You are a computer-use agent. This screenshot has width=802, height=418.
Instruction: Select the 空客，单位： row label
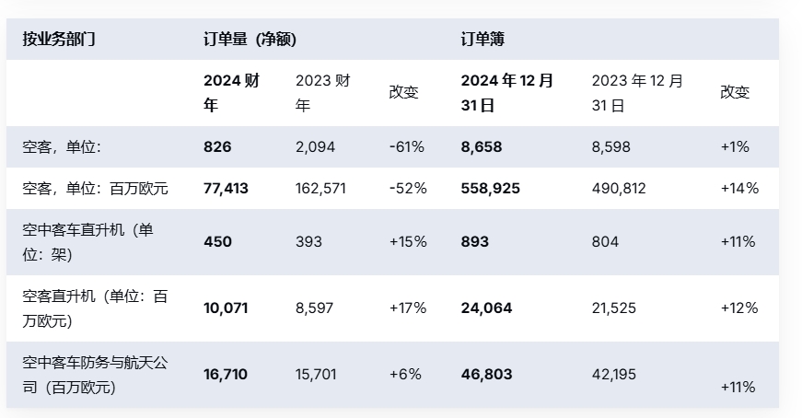pos(62,146)
